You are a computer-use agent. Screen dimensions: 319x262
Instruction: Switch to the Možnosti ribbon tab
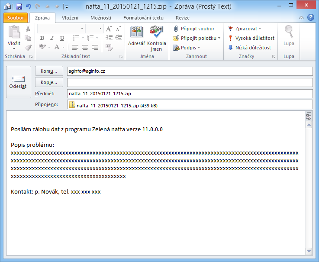[101, 18]
